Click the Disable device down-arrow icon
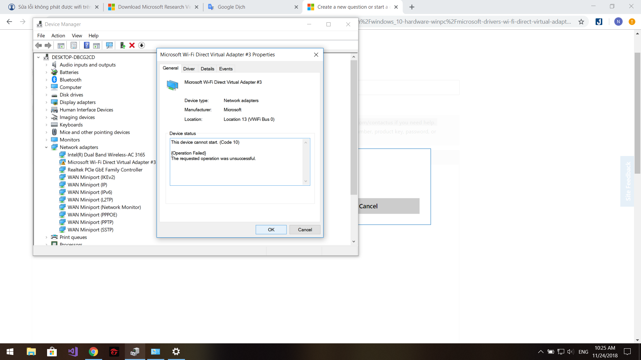The image size is (641, 360). 142,45
